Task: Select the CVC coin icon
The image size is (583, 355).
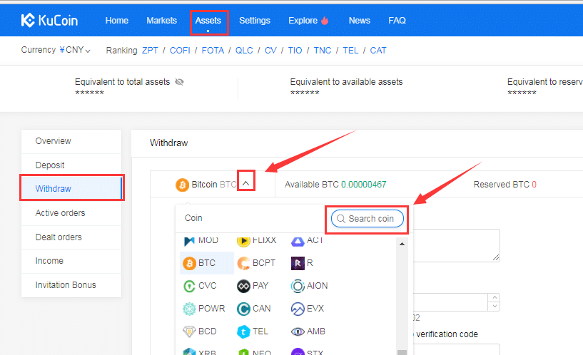Action: (189, 286)
